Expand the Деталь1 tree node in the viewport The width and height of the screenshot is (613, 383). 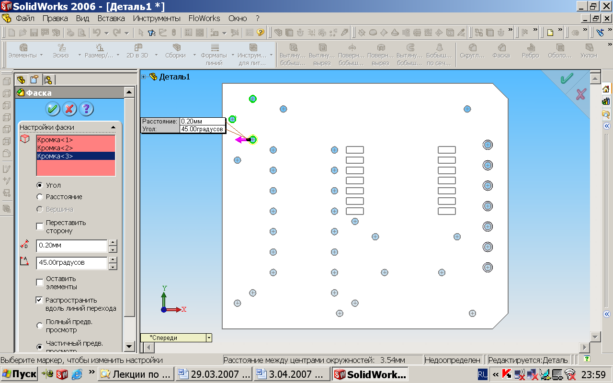point(144,77)
